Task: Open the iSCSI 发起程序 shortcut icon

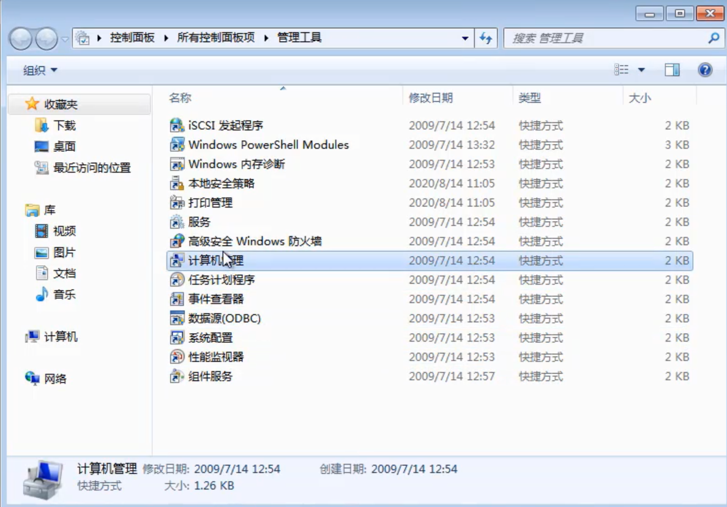Action: (x=177, y=126)
